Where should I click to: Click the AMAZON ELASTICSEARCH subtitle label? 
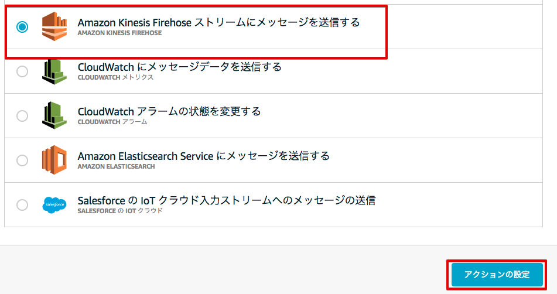[116, 166]
